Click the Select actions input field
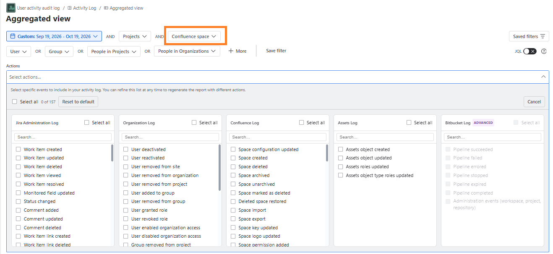553x254 pixels. [278, 77]
